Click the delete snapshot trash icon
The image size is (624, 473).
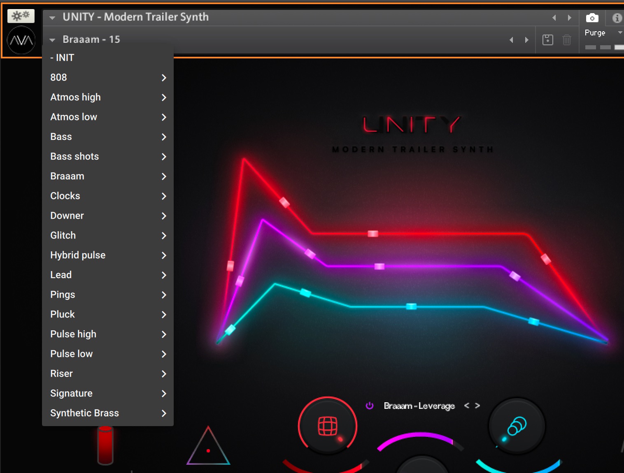click(x=567, y=39)
